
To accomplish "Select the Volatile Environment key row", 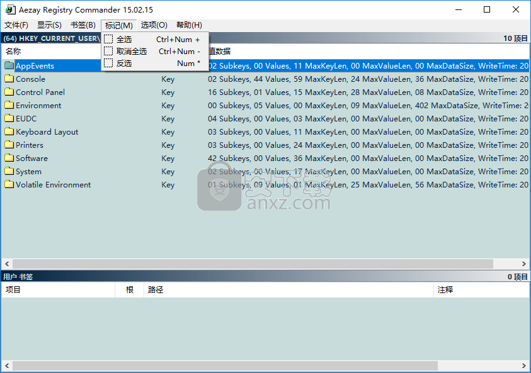I will tap(266, 184).
